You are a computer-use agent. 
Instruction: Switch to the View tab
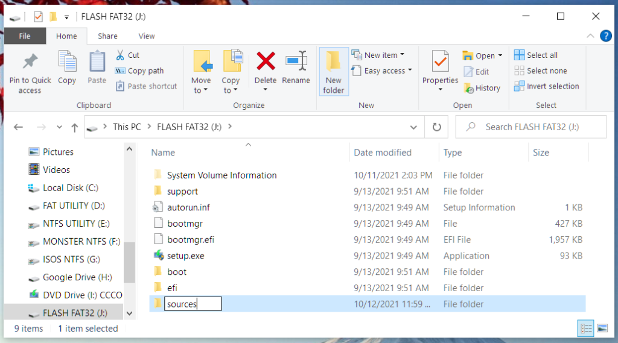coord(147,36)
